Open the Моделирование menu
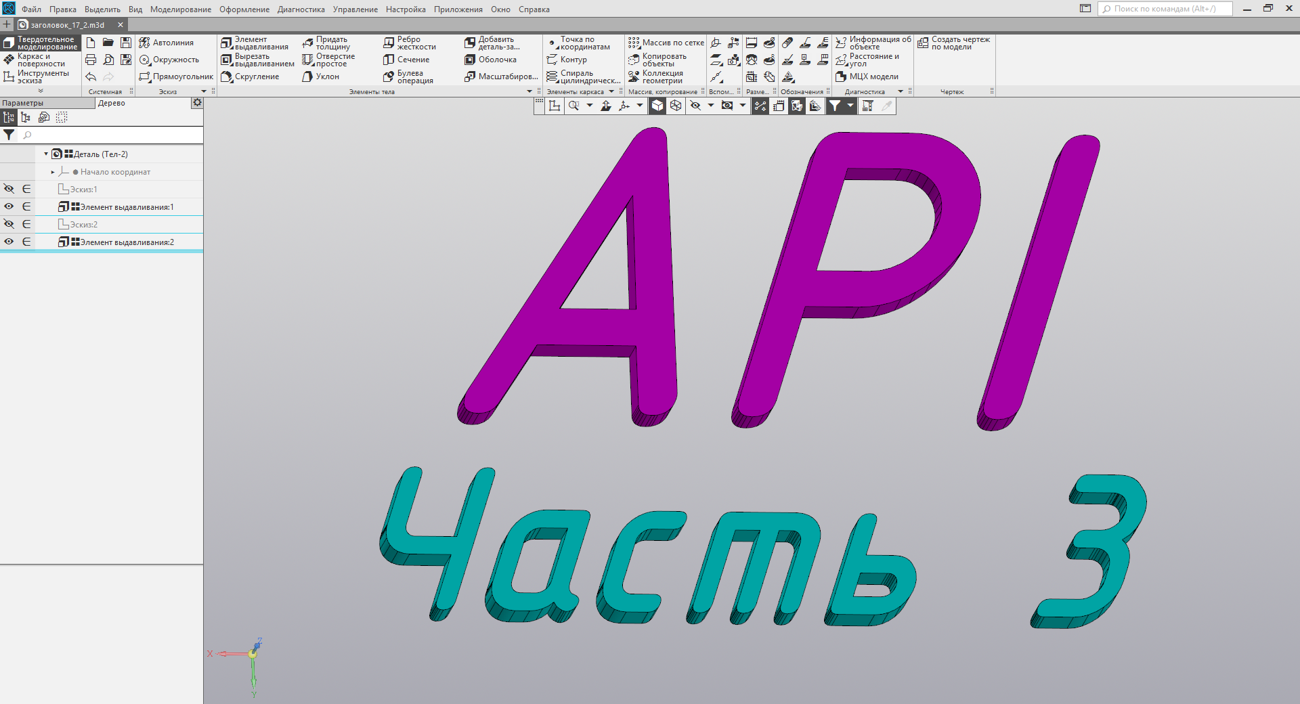 pyautogui.click(x=179, y=9)
